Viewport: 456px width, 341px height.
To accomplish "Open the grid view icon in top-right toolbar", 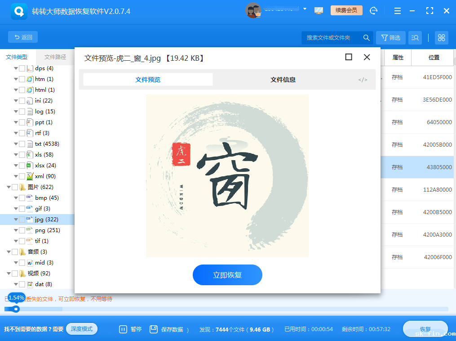I will (x=441, y=38).
